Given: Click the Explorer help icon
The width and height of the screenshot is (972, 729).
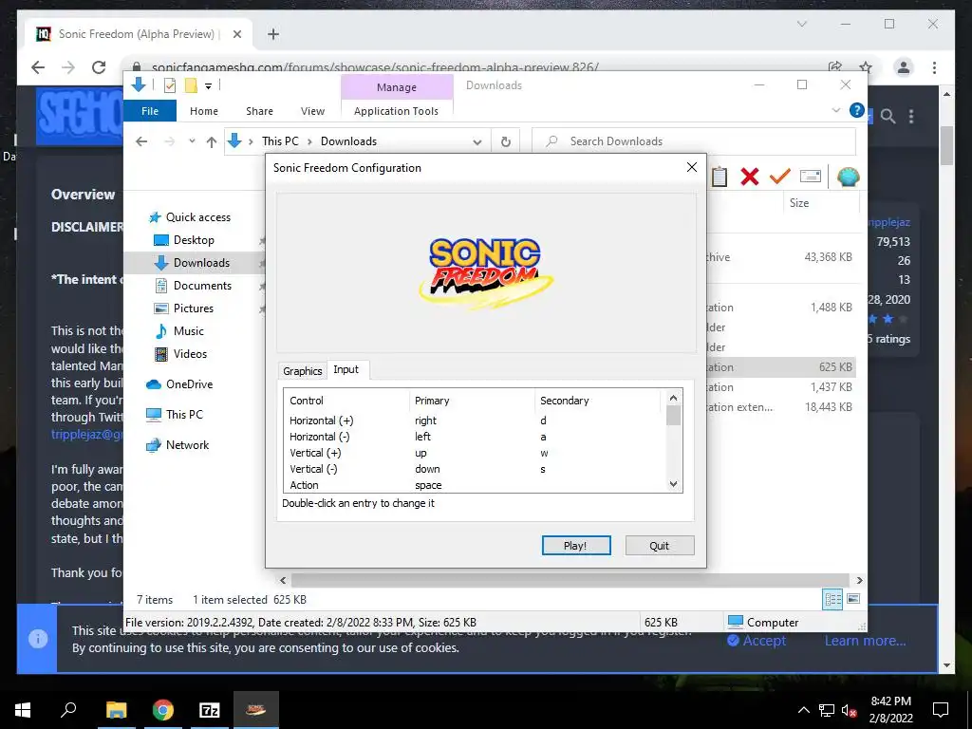Looking at the screenshot, I should pos(857,110).
